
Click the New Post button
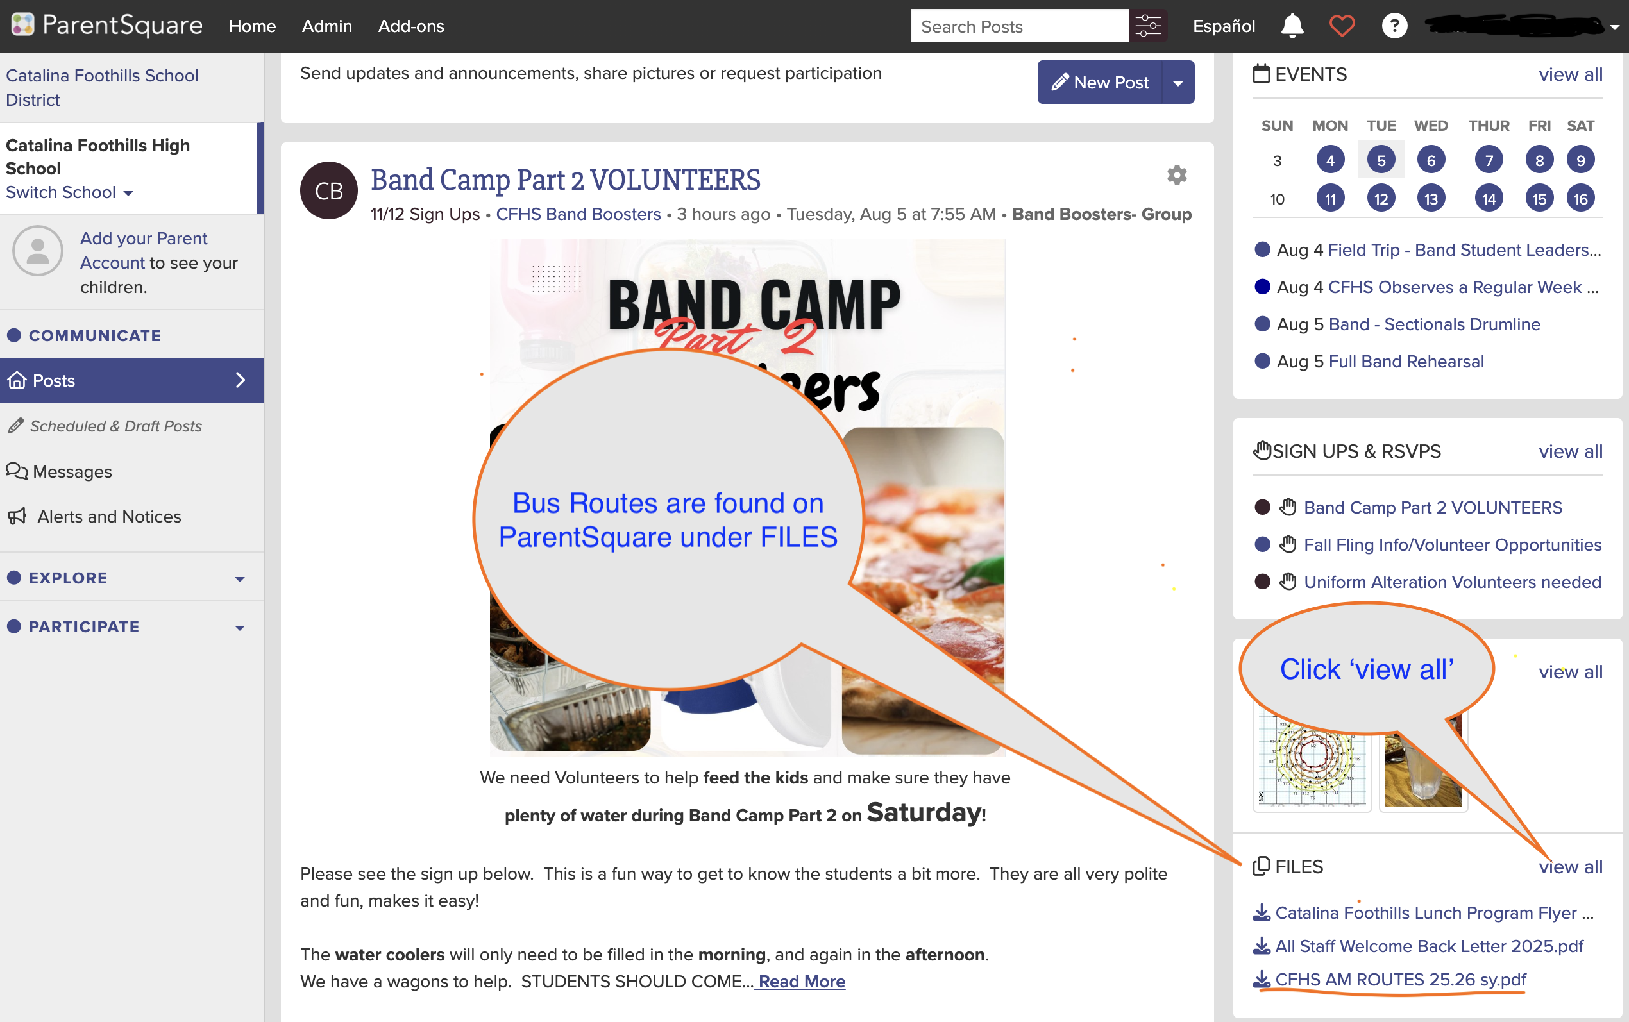tap(1099, 83)
